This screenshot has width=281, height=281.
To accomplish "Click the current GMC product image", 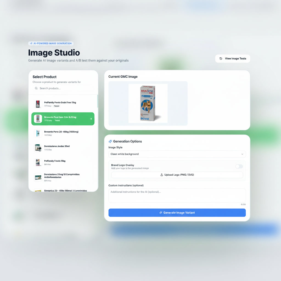I will coord(148,103).
